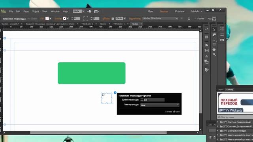Open the Help menu
This screenshot has width=253, height=142.
pos(65,11)
